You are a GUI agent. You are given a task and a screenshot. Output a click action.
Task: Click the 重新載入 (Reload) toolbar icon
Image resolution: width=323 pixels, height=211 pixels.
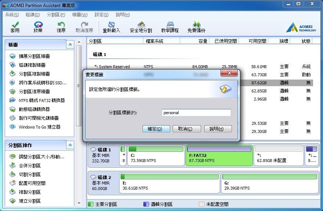point(111,27)
